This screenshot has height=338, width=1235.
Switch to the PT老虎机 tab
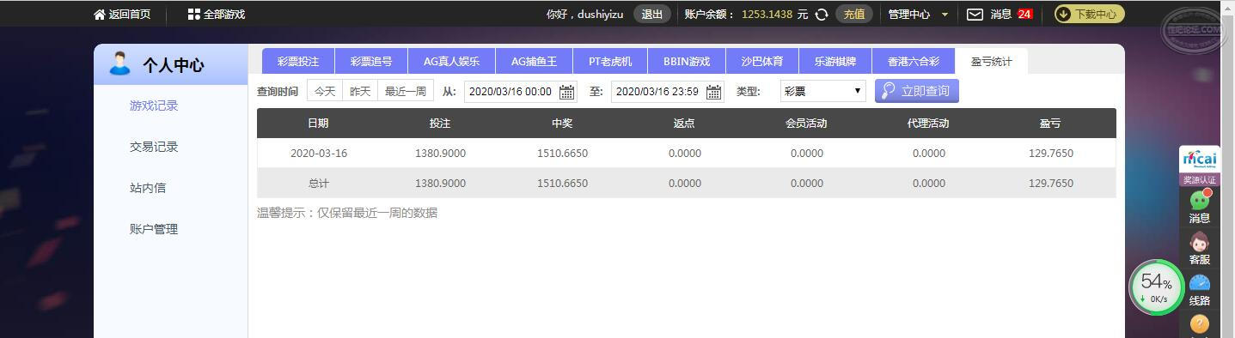point(610,62)
